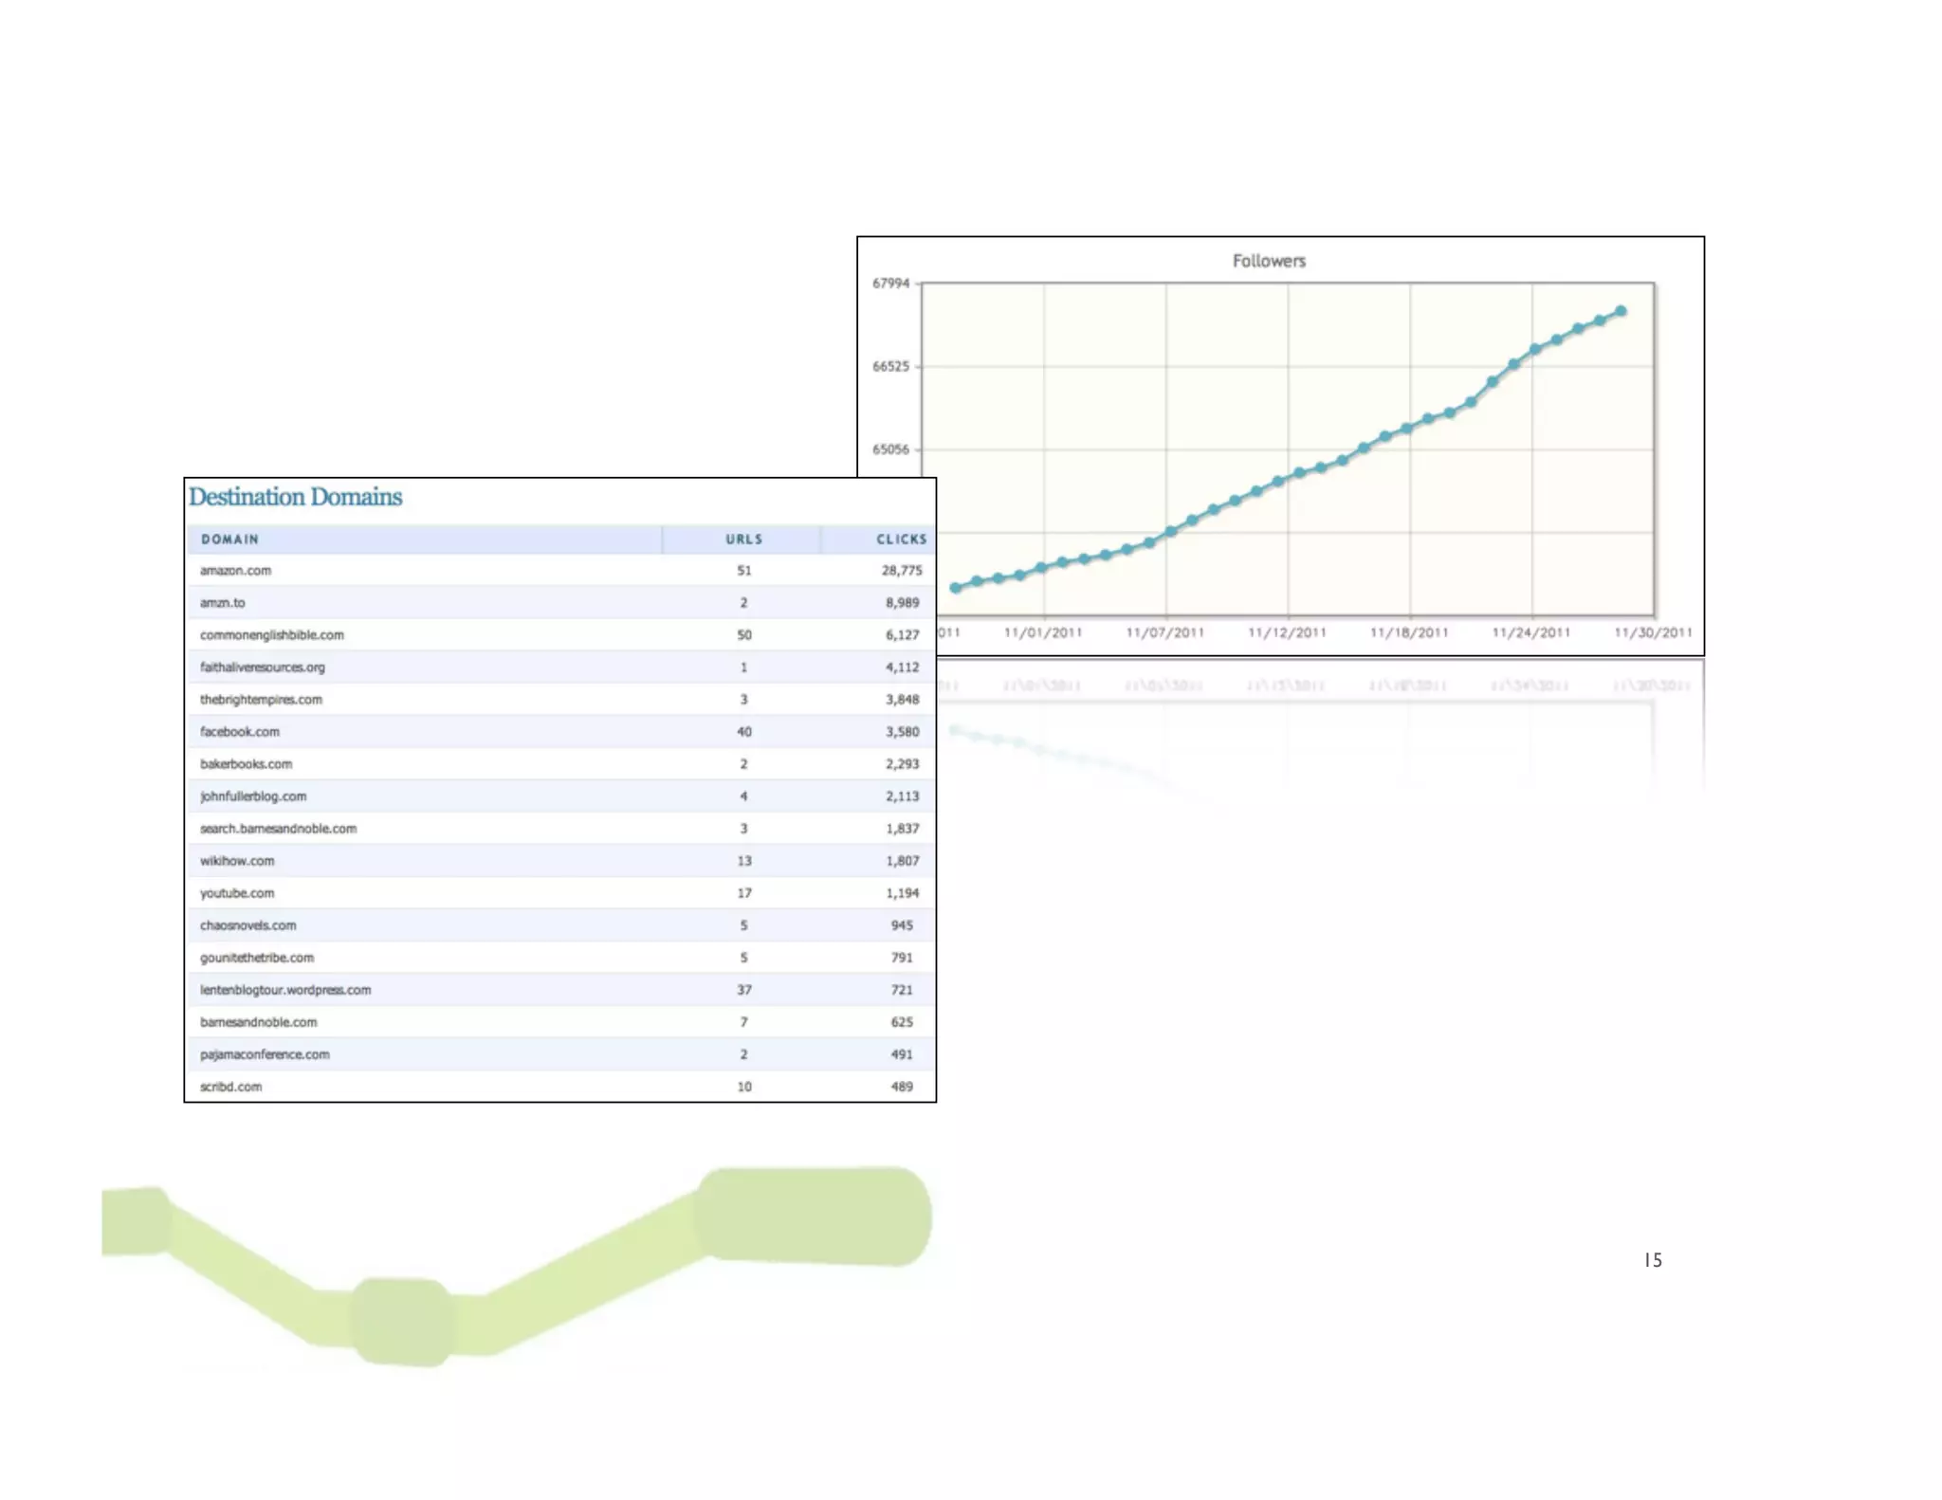
Task: Select the pajamaconference.com row
Action: pos(265,1054)
